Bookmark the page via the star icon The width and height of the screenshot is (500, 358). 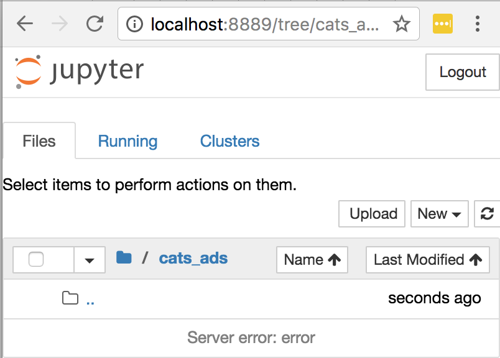(402, 24)
